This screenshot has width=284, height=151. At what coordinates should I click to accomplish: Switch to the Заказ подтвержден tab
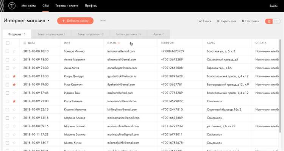coord(51,34)
